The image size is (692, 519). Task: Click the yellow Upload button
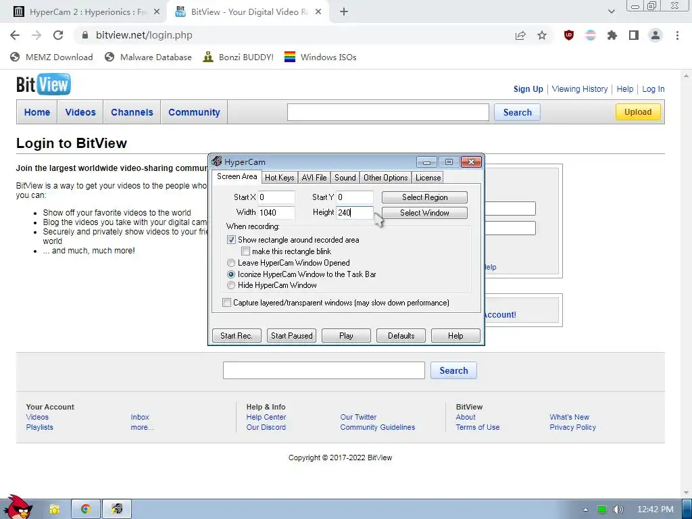[638, 112]
